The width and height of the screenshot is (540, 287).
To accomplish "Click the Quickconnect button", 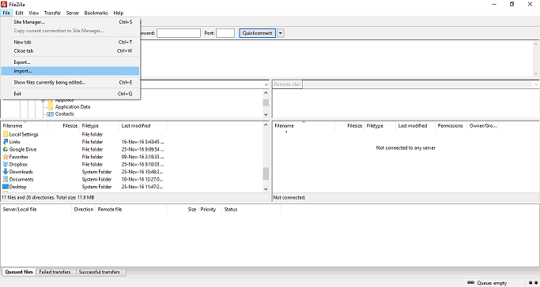I will [x=257, y=33].
